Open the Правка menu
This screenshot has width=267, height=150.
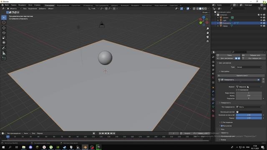[14, 5]
